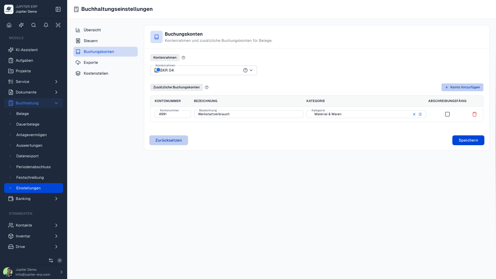Open the Kostenstellen settings tab
Screen dimensions: 496x279
105,73
